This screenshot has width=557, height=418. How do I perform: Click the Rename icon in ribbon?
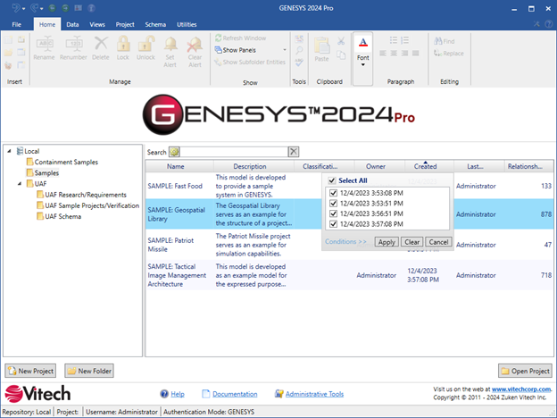point(45,45)
